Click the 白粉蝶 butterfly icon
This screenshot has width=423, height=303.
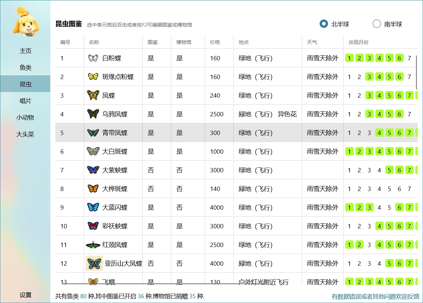coord(93,58)
